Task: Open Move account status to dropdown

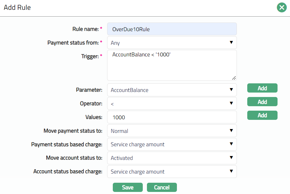Action: (172, 158)
